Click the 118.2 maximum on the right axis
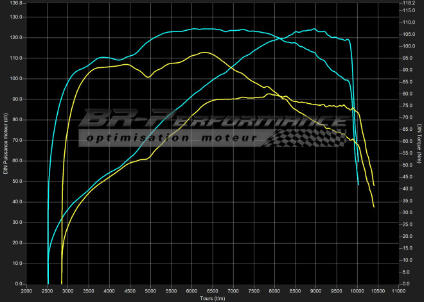 [407, 3]
